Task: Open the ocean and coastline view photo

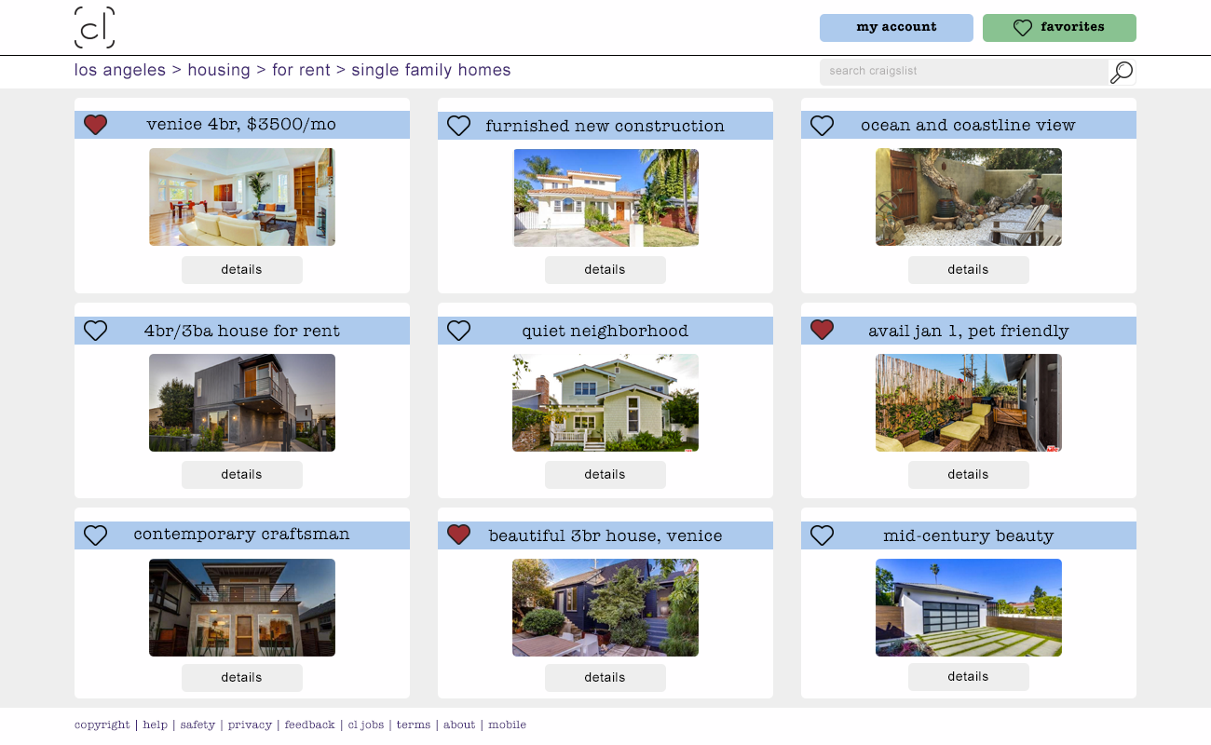Action: click(x=969, y=197)
